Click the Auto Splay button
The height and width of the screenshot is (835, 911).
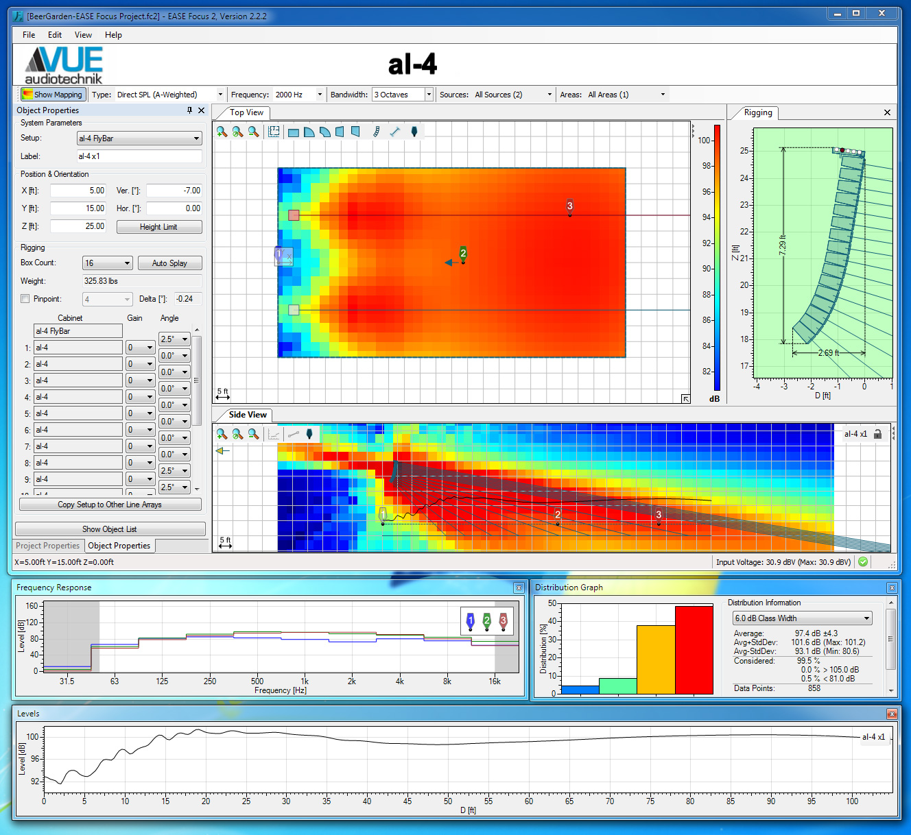(x=169, y=263)
